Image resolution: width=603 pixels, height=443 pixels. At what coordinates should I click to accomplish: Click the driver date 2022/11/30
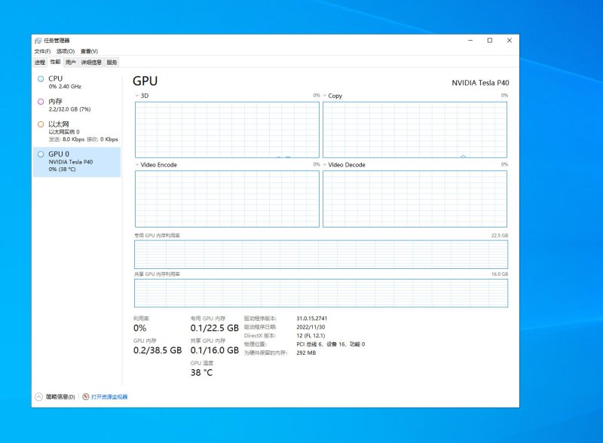tap(311, 327)
